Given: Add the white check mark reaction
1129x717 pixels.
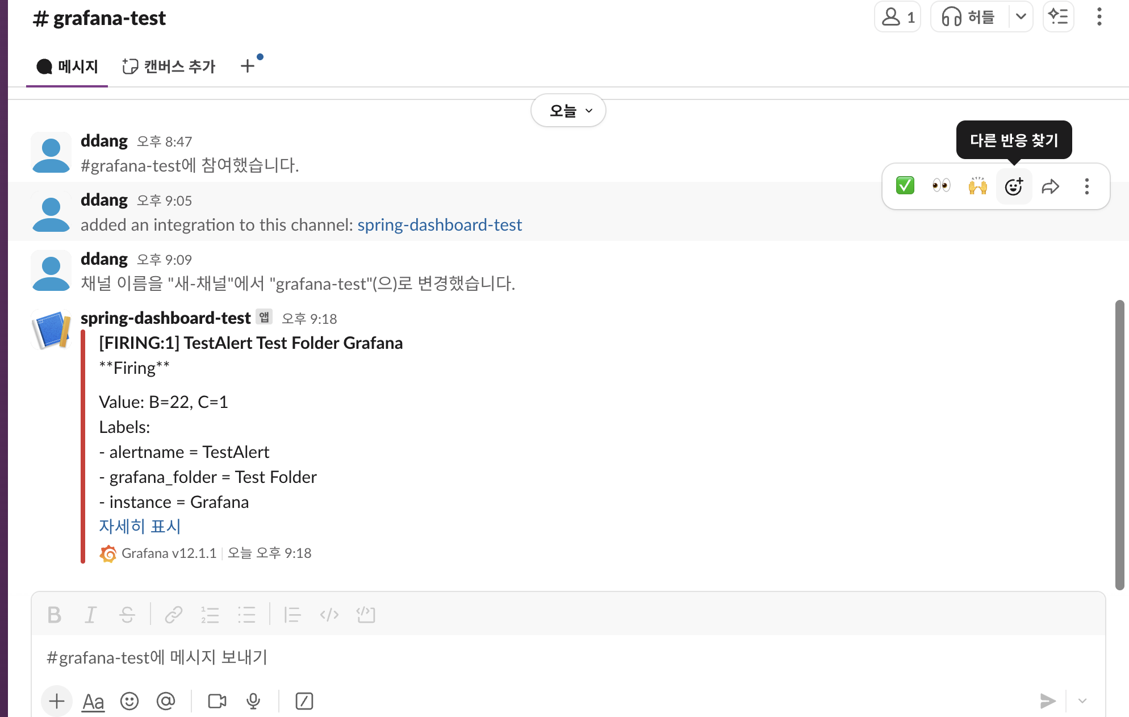Looking at the screenshot, I should pyautogui.click(x=905, y=186).
